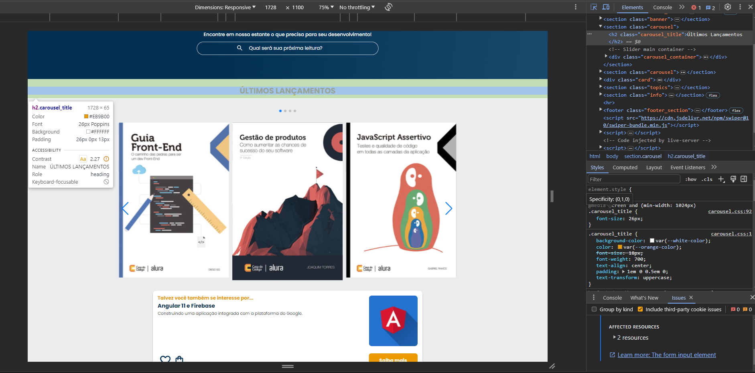The image size is (755, 373).
Task: Toggle the computed styles sidebar
Action: [x=744, y=179]
